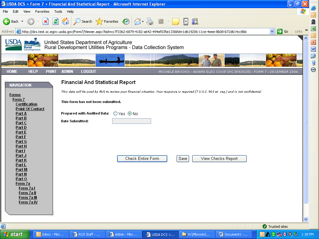
Task: Click PRINT in the site nav bar
Action: coord(51,72)
